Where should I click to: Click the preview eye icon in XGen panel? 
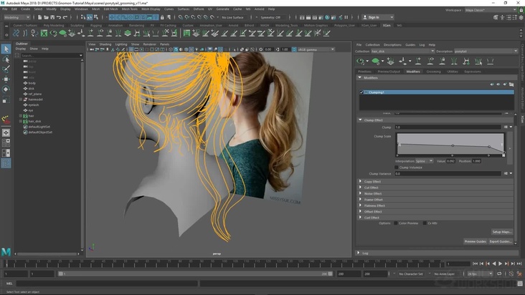pyautogui.click(x=360, y=61)
